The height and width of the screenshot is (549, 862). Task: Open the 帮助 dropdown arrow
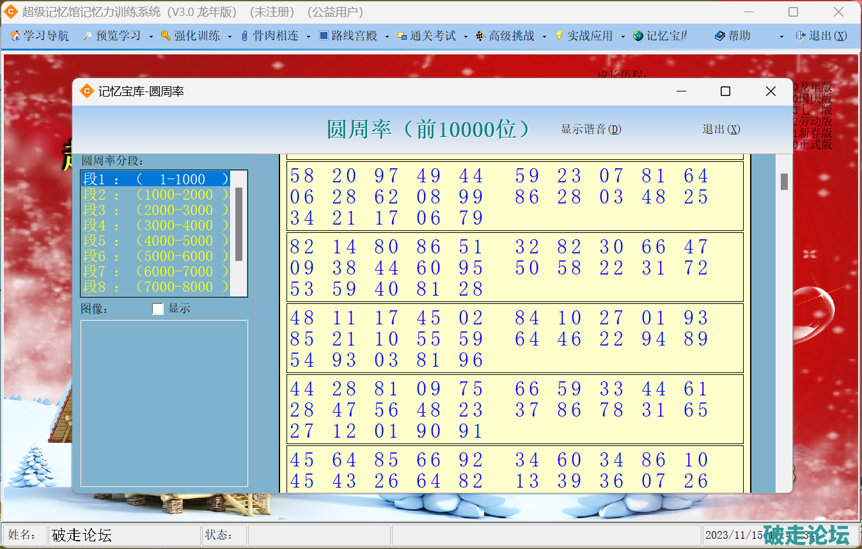click(x=781, y=36)
